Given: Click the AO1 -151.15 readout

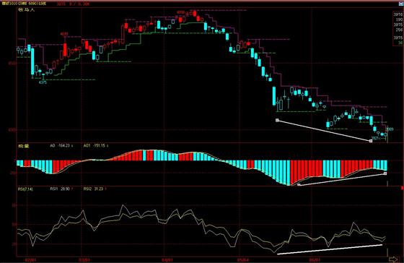Looking at the screenshot, I should click(95, 146).
